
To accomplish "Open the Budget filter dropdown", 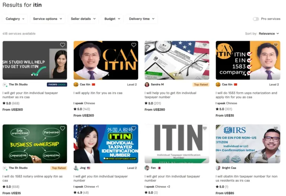I will pyautogui.click(x=112, y=19).
